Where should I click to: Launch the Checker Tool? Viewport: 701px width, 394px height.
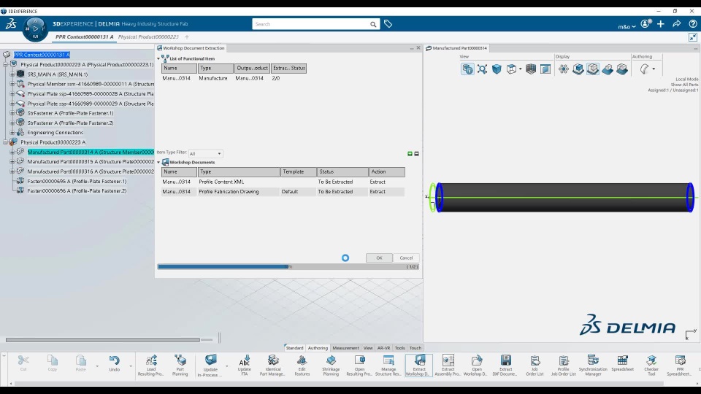click(x=651, y=365)
